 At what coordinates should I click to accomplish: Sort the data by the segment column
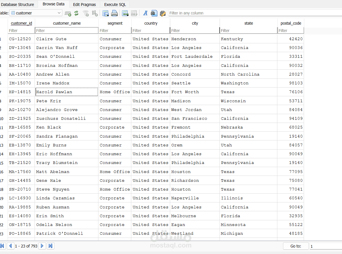tap(115, 23)
